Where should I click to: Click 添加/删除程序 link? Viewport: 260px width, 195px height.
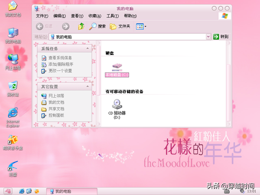click(x=61, y=64)
